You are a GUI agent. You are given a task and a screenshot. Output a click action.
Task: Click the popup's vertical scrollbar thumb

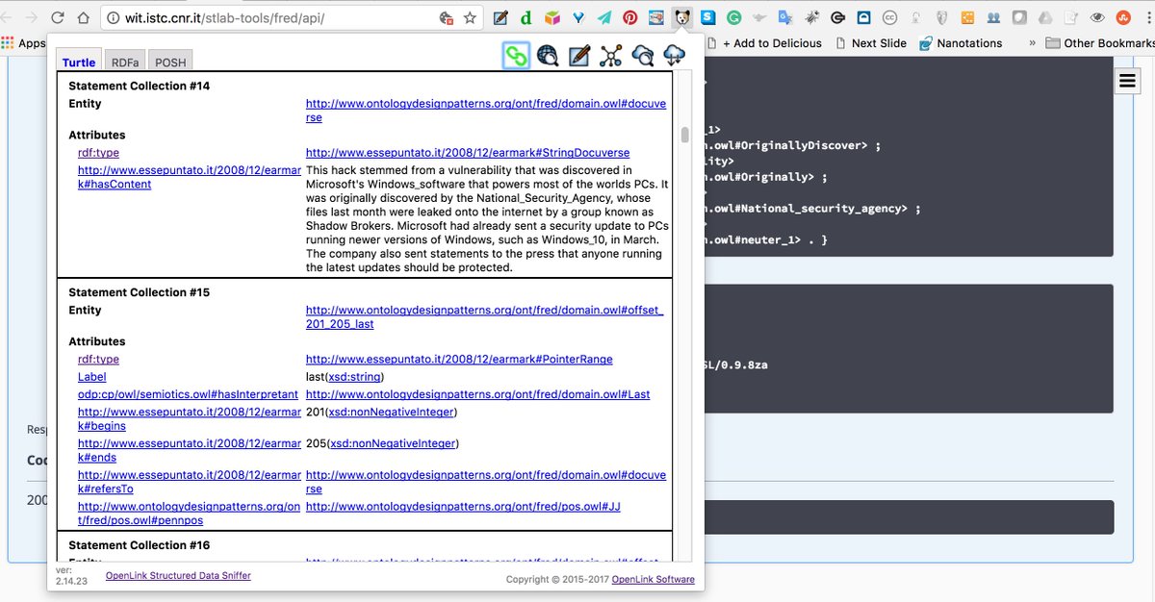coord(685,135)
